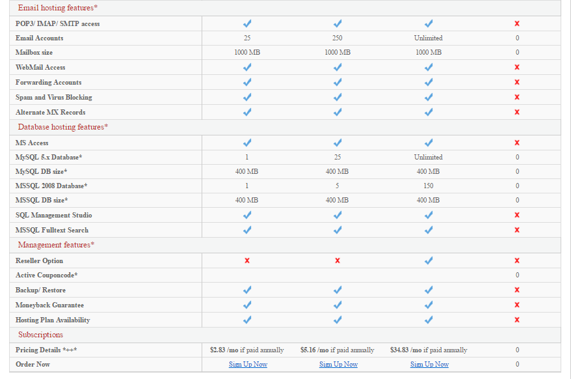The height and width of the screenshot is (379, 571).
Task: Click second-plan checkmark in Alternate MX Records row
Action: click(338, 112)
